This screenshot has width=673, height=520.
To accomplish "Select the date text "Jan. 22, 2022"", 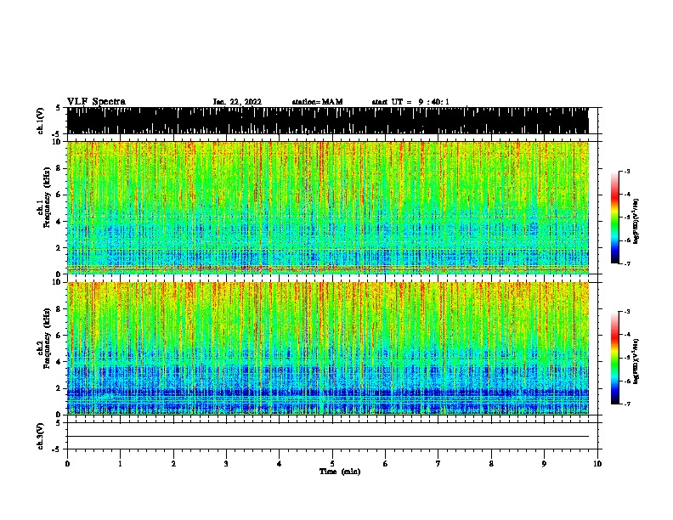I will coord(237,102).
